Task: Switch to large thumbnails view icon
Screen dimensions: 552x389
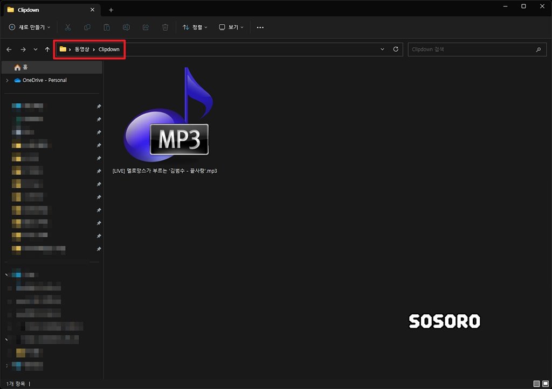Action: click(x=546, y=384)
